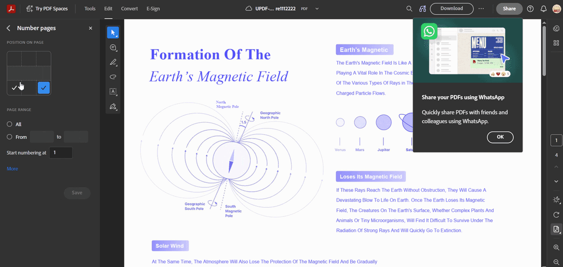Open the AI Assistant icon next to search
This screenshot has width=563, height=267.
click(x=423, y=9)
